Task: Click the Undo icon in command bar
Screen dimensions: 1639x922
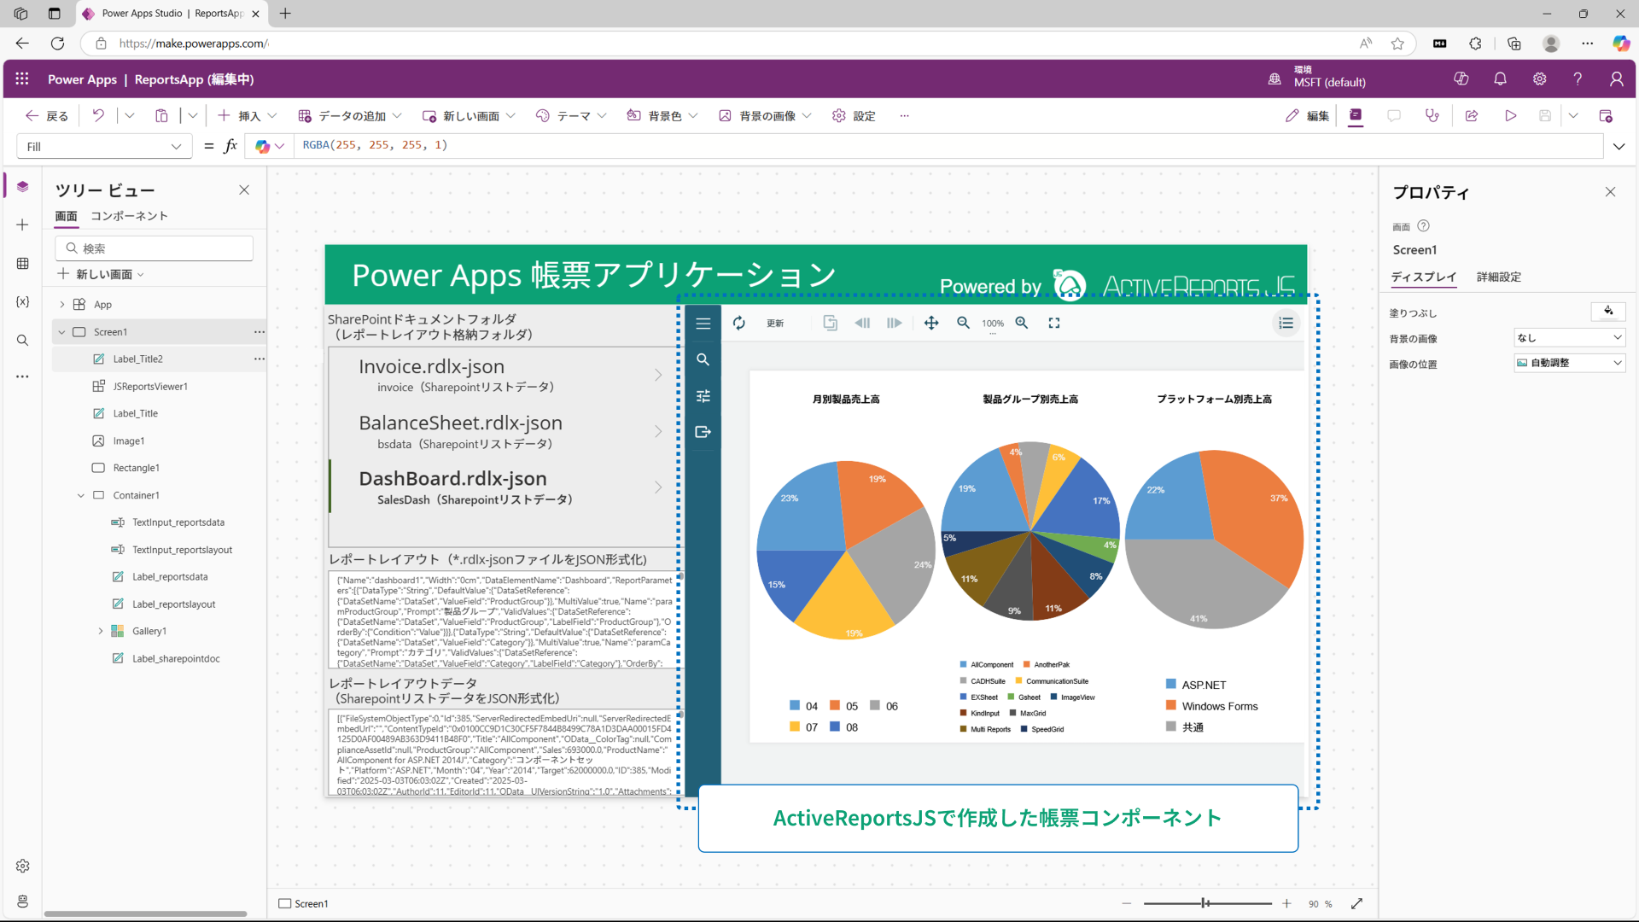Action: point(98,115)
